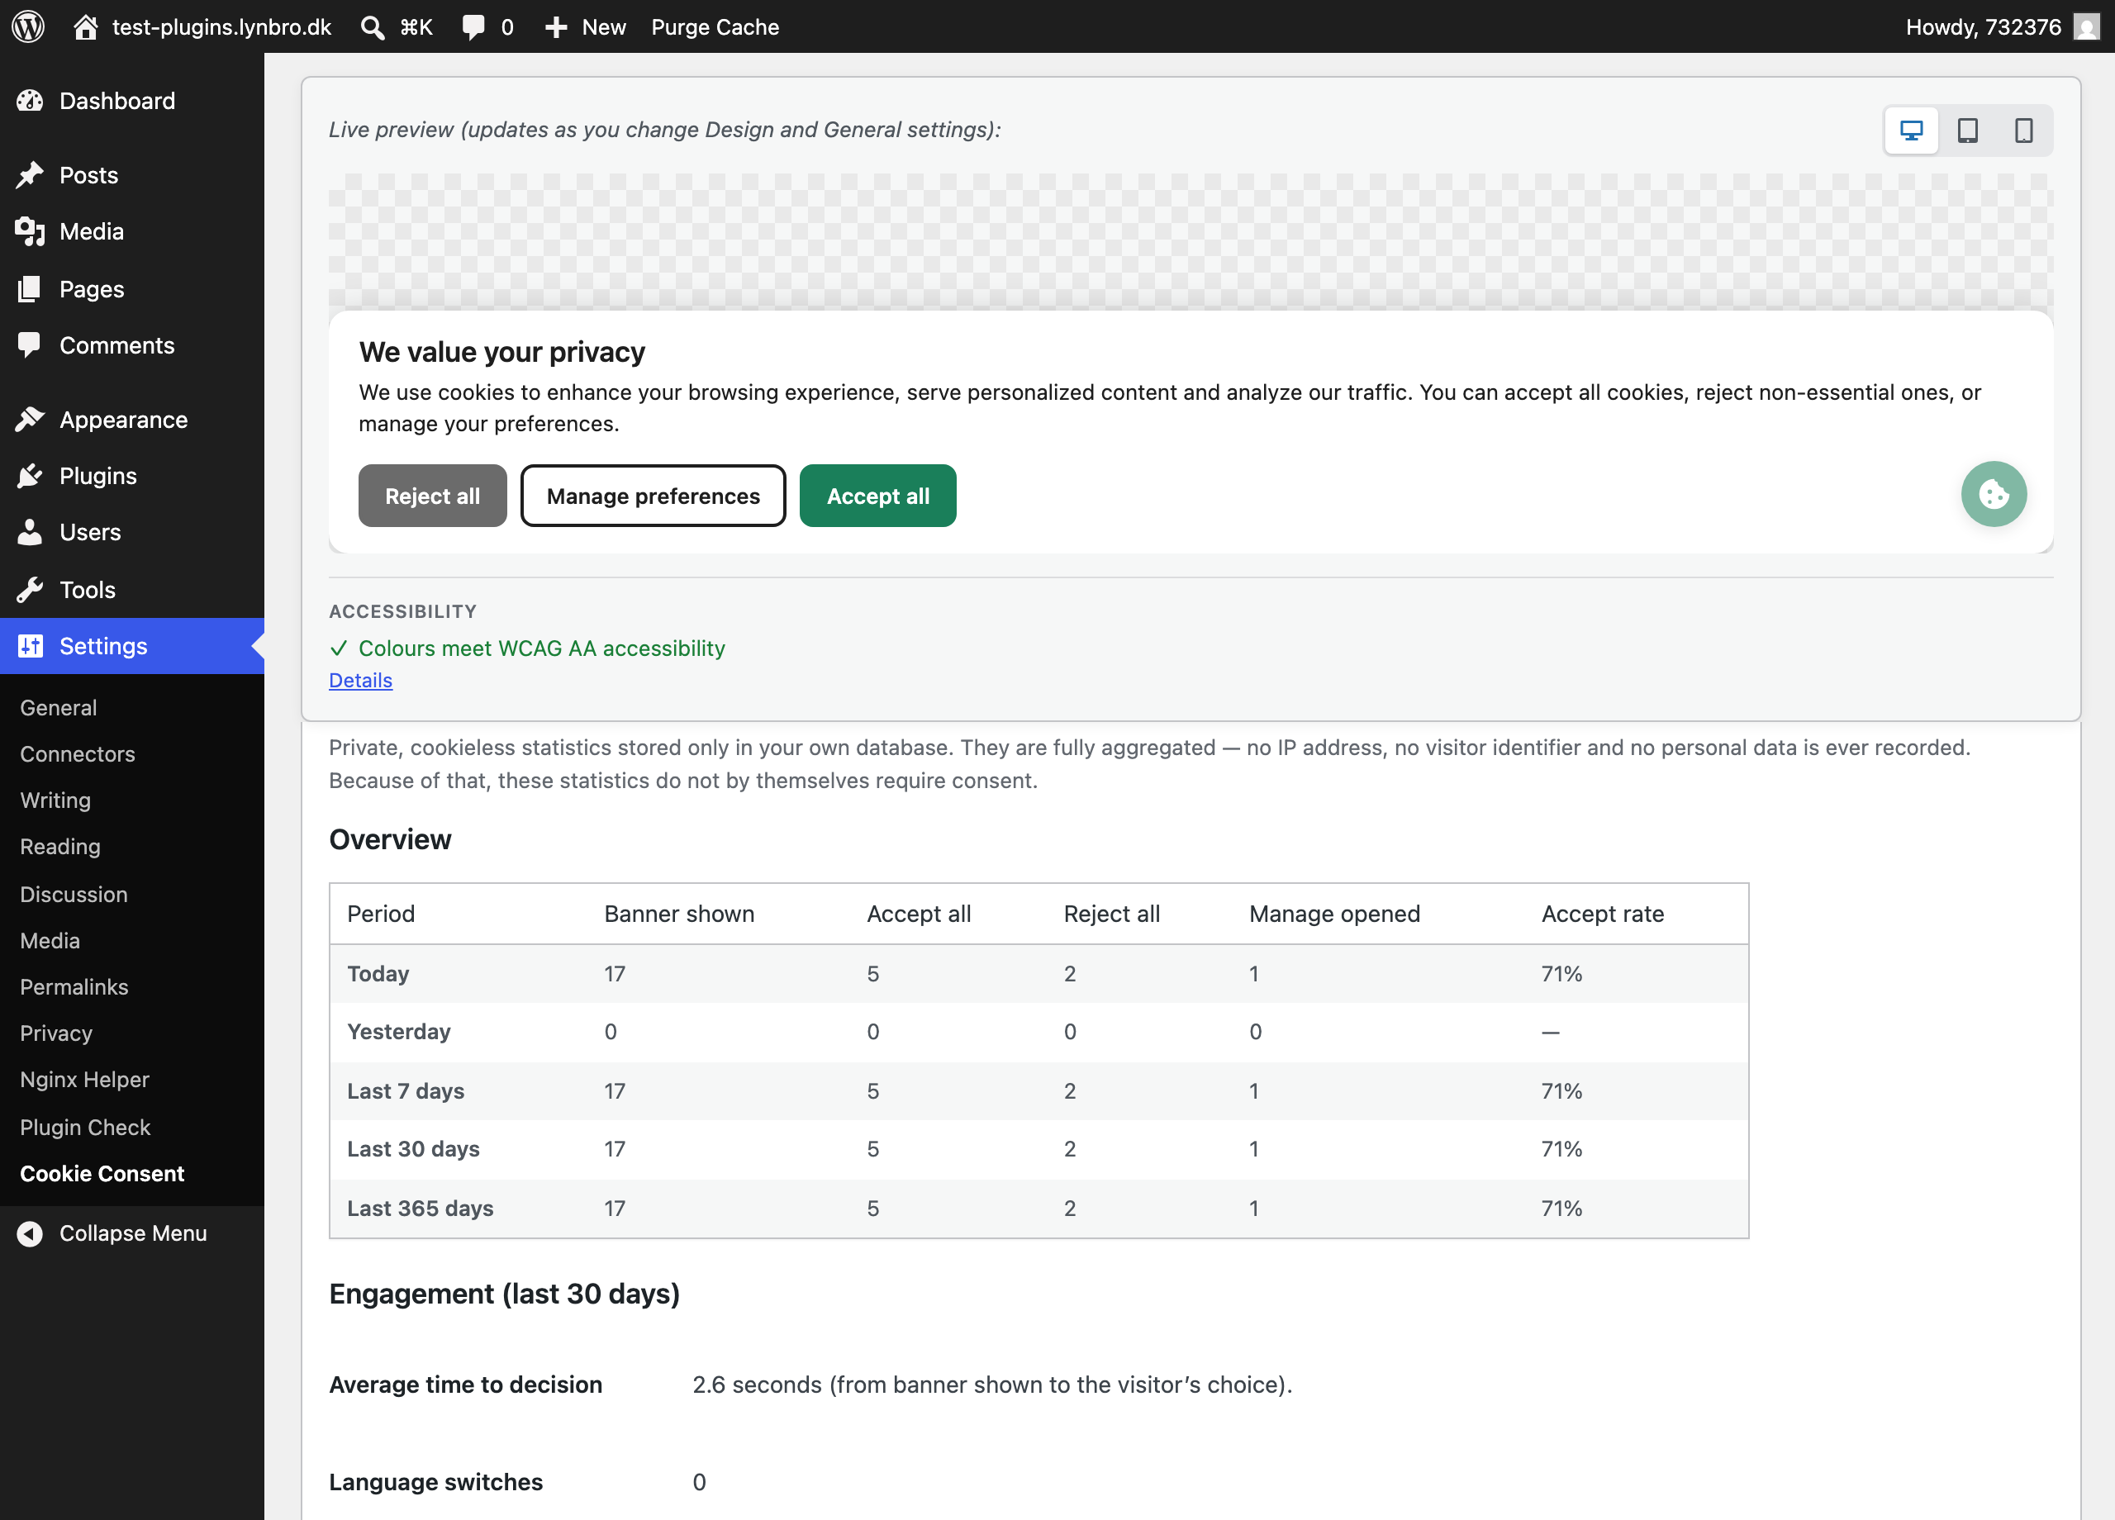This screenshot has height=1520, width=2115.
Task: Click the Plugins menu label
Action: [98, 476]
